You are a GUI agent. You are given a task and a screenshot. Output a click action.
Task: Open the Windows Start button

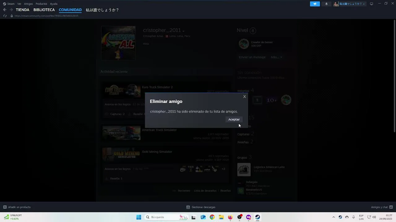click(139, 217)
